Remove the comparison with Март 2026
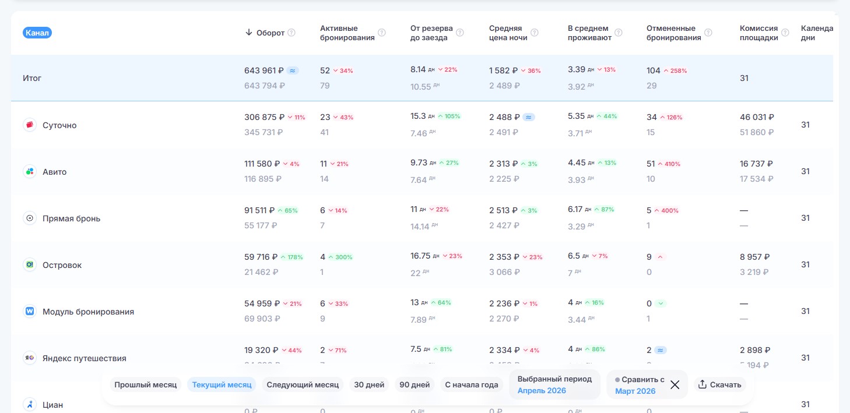This screenshot has height=413, width=850. tap(675, 384)
